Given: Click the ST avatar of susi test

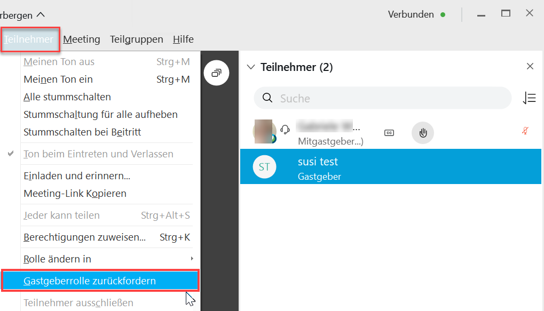Looking at the screenshot, I should pos(264,167).
